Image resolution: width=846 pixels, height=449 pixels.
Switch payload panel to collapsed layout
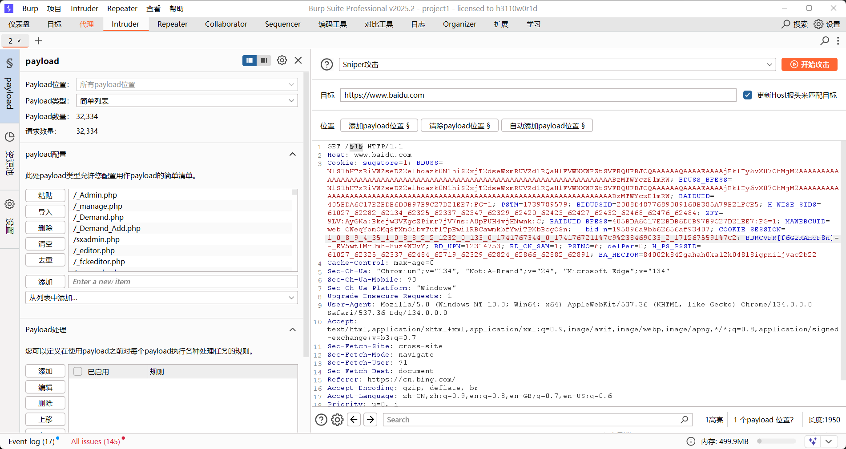[264, 60]
